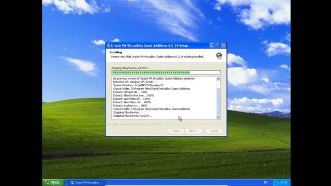Click the VirtualBox cube icon in installer header
Screen dimensions: 331x186
coord(219,56)
